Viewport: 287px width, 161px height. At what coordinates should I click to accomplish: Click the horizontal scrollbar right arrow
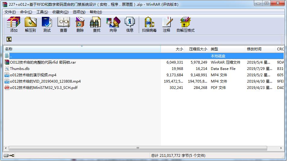[281, 148]
